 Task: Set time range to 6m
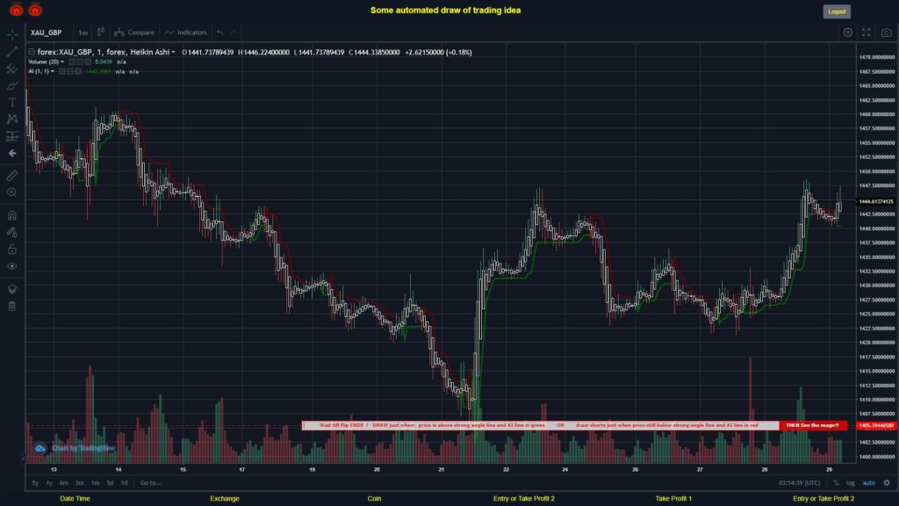[63, 483]
